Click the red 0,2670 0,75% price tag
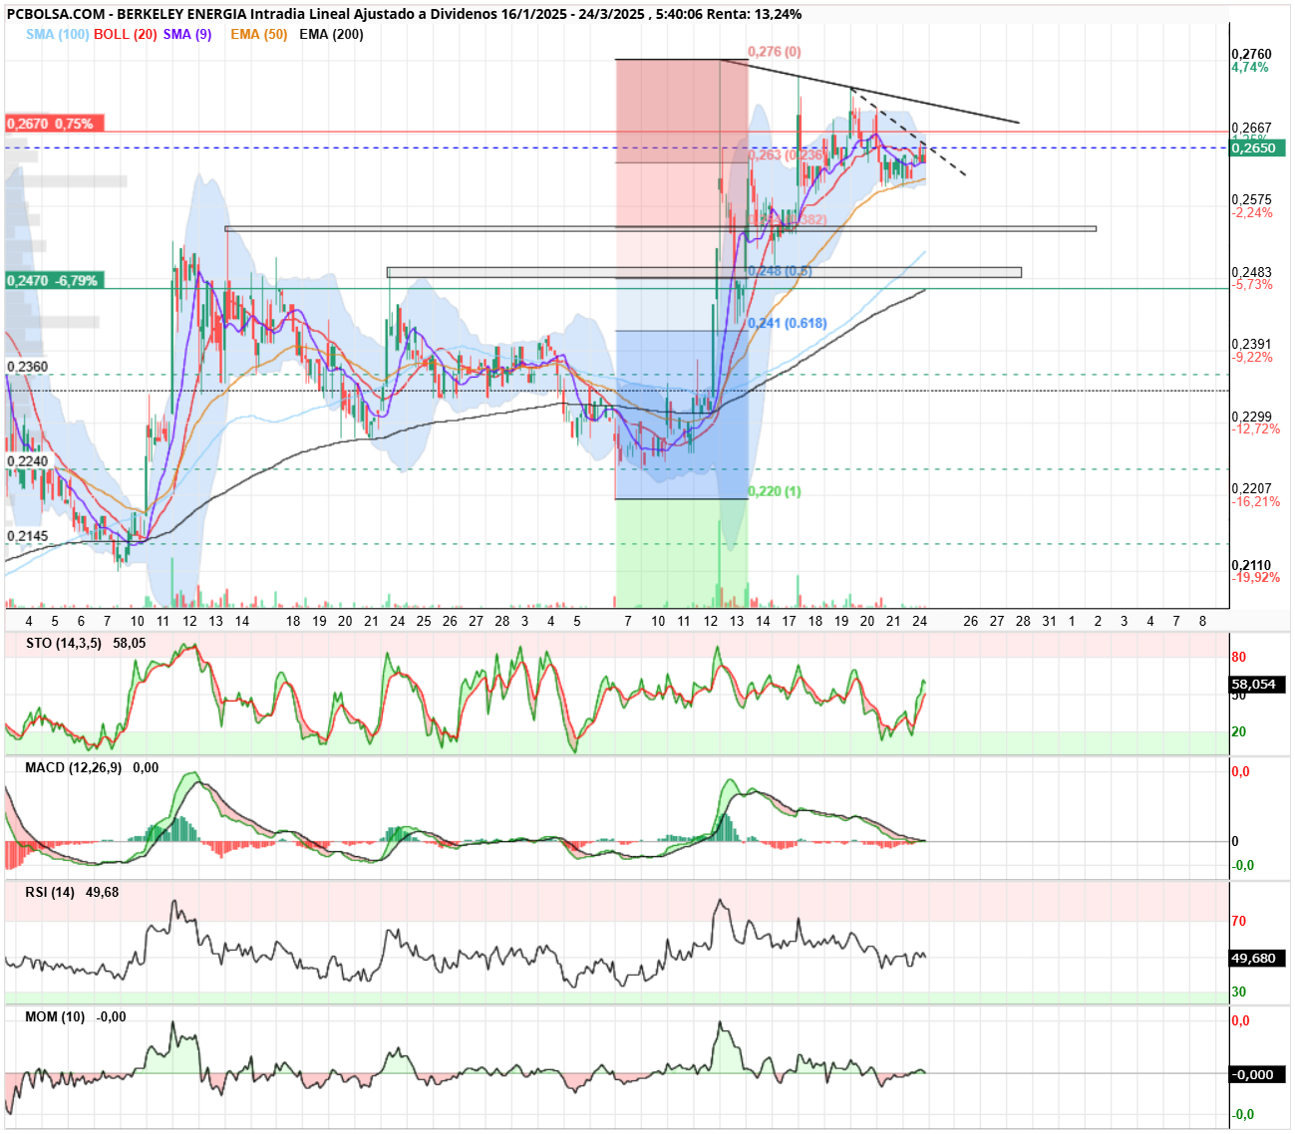This screenshot has width=1295, height=1134. click(55, 124)
